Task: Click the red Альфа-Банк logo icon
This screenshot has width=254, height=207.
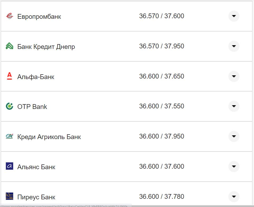Action: 10,76
